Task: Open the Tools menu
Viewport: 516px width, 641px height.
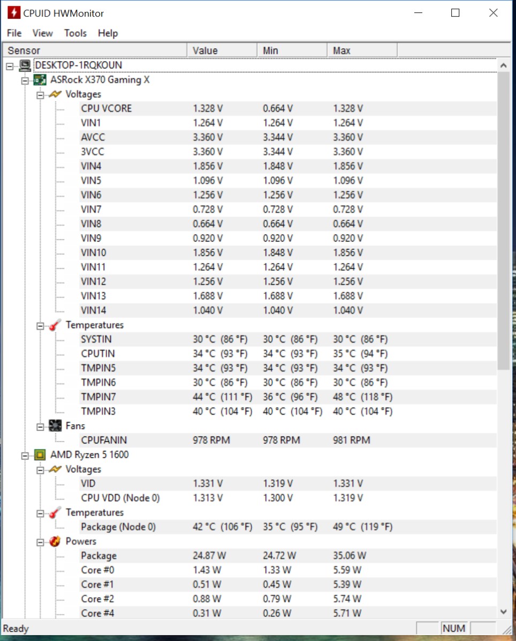Action: click(75, 33)
